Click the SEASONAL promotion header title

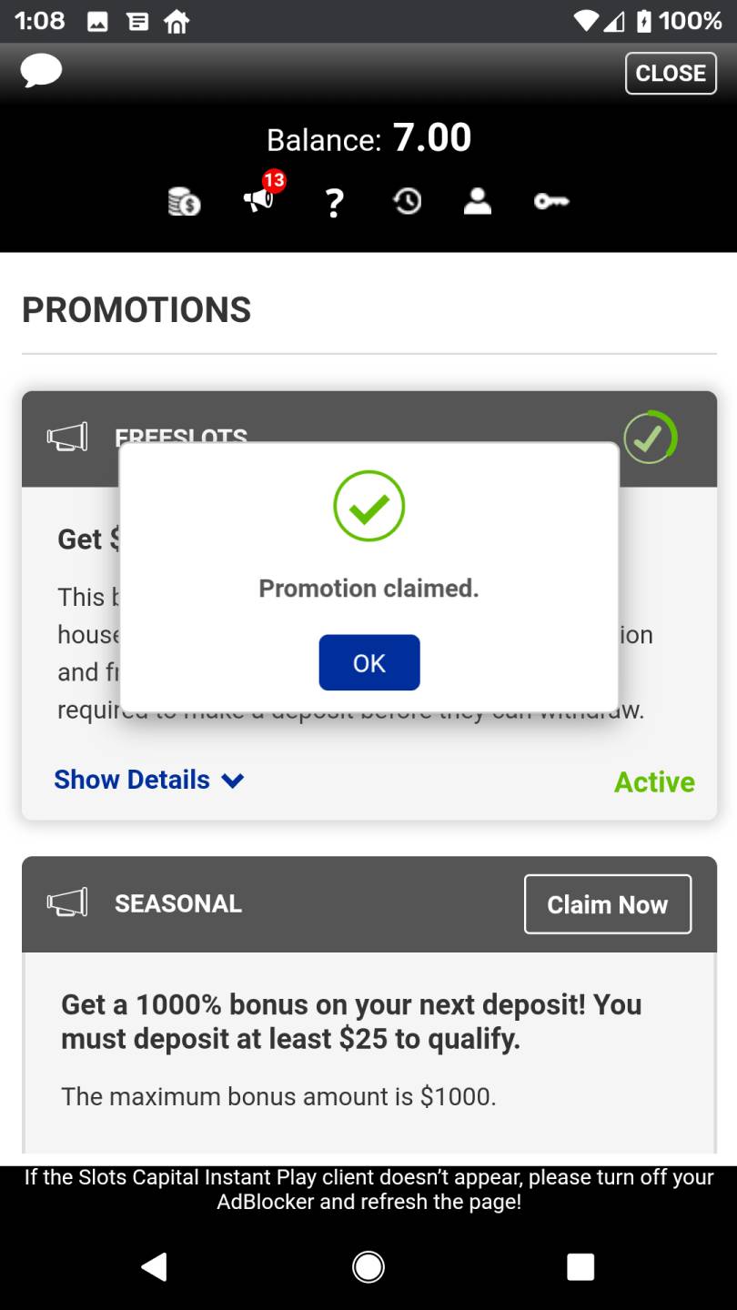click(178, 903)
